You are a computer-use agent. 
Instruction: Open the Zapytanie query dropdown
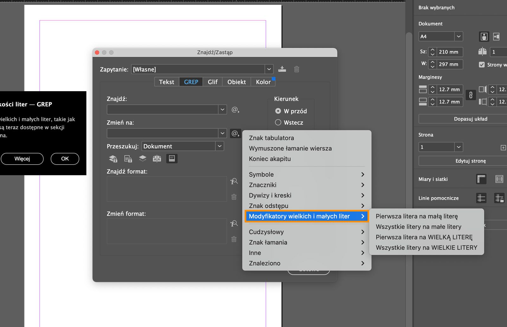click(x=269, y=69)
